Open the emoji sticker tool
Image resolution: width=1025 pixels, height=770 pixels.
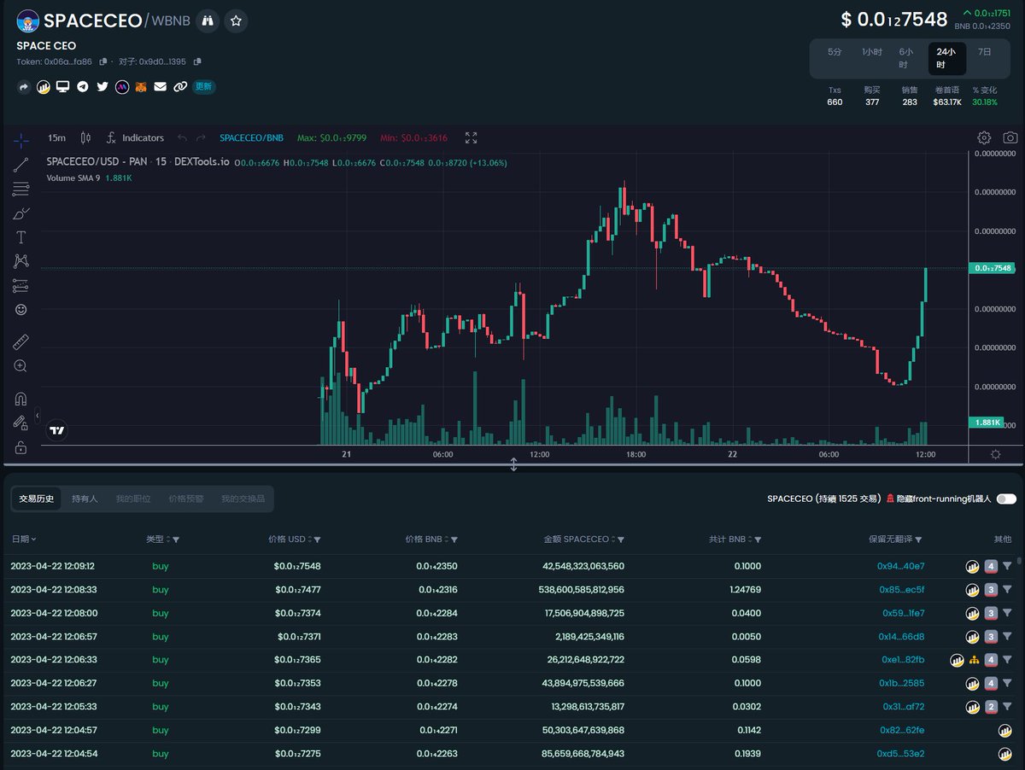coord(20,309)
